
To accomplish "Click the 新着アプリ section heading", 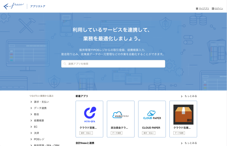I will point(82,96).
